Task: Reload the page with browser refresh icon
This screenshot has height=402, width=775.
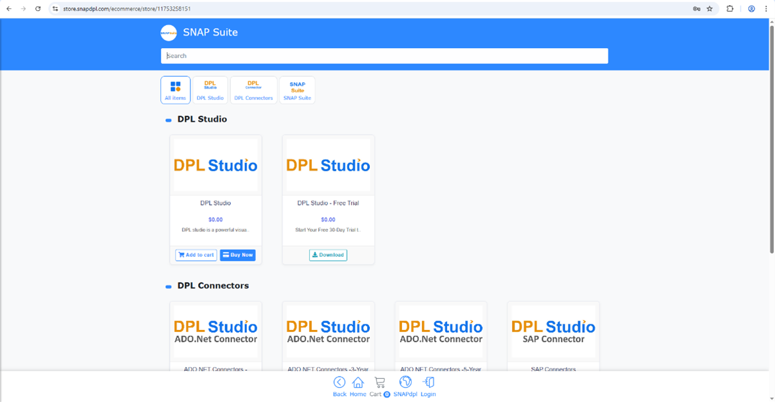Action: pos(38,9)
